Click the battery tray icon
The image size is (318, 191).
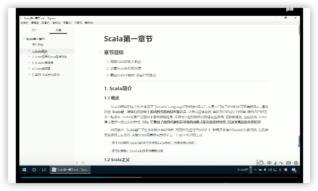260,170
